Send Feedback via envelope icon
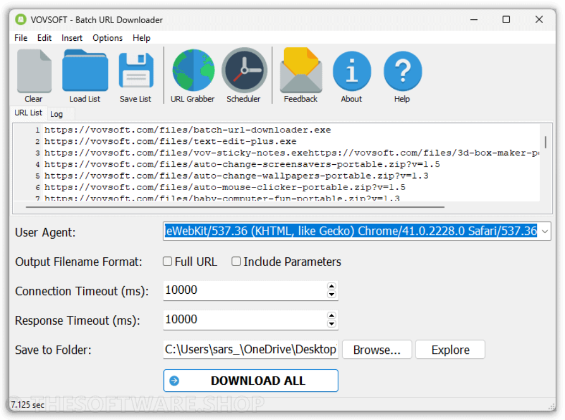565x420 pixels. click(x=301, y=70)
